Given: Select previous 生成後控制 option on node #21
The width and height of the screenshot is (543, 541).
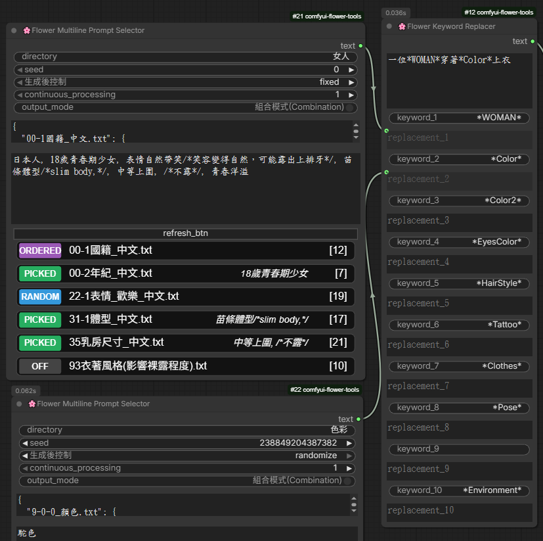Looking at the screenshot, I should (20, 82).
